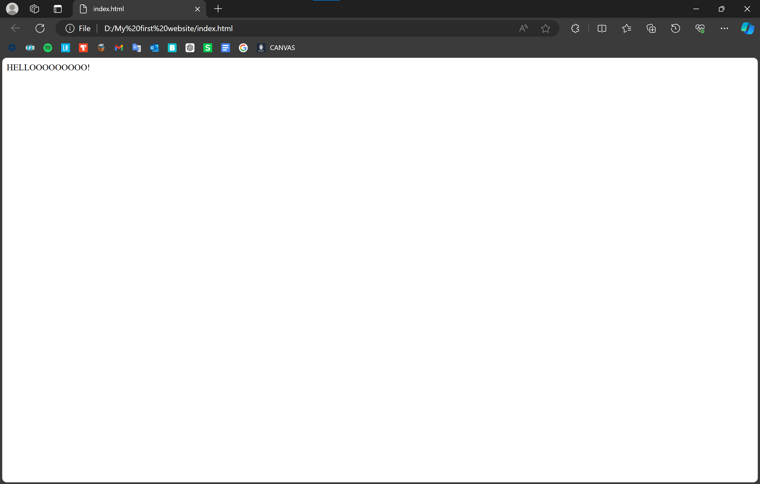Viewport: 760px width, 484px height.
Task: Open the teal B bookmark icon
Action: pos(172,48)
